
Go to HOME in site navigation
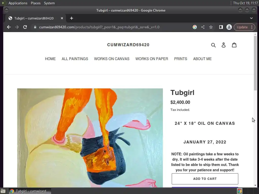[x=50, y=59]
